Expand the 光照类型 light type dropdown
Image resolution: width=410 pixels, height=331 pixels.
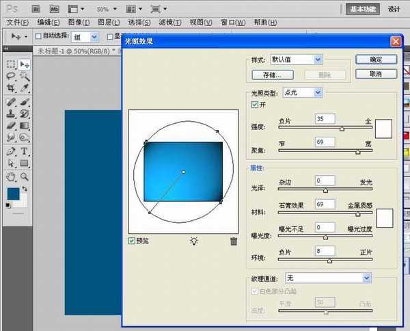click(302, 92)
